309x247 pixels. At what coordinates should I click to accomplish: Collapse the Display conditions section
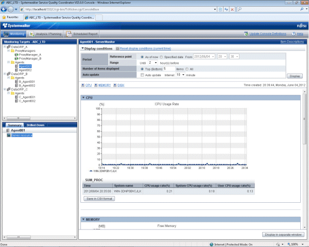[83, 48]
